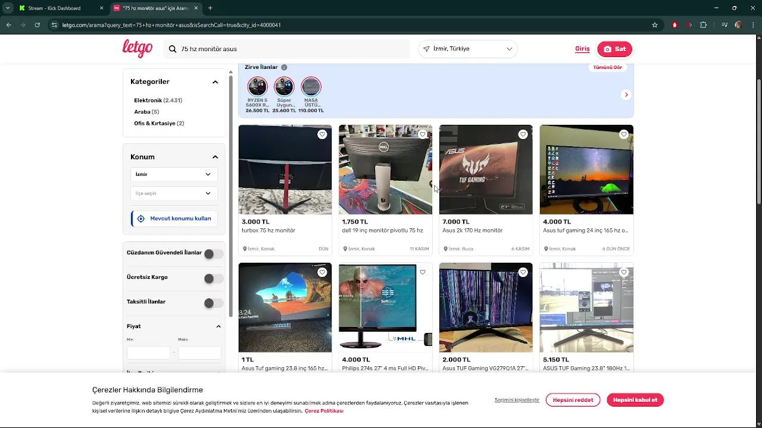The width and height of the screenshot is (762, 428).
Task: Click the Zirve İlanlar info icon
Action: click(284, 67)
